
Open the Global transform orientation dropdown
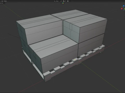click(x=58, y=1)
